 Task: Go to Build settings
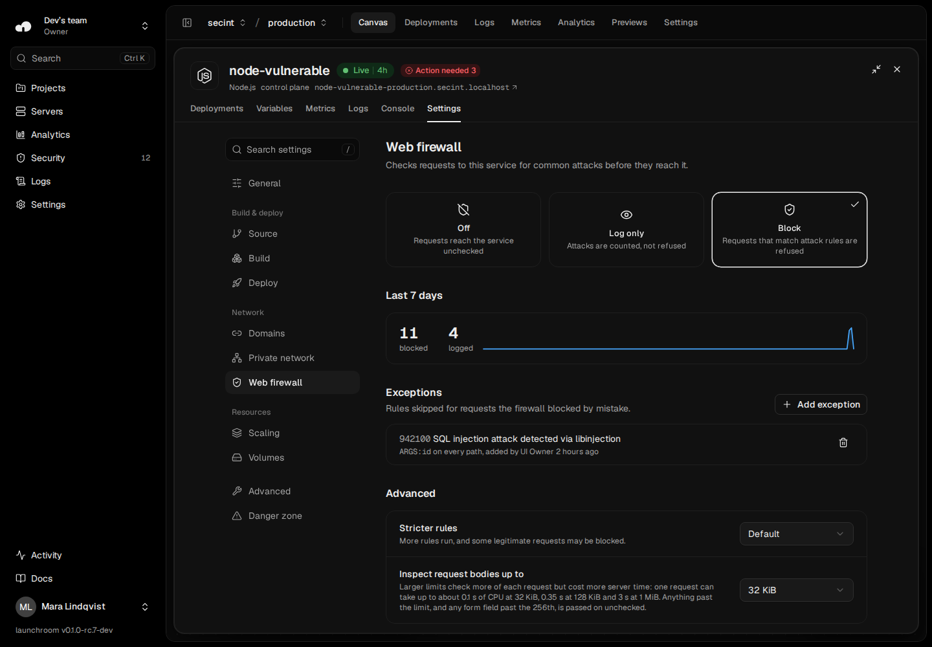click(293, 258)
